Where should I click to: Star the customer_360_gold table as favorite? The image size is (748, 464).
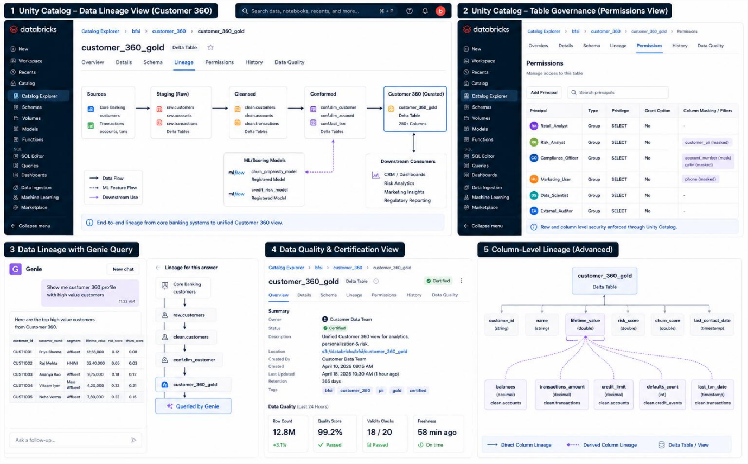point(210,47)
